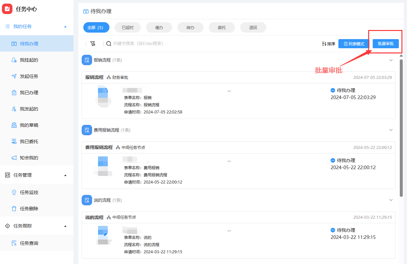Image resolution: width=407 pixels, height=264 pixels.
Task: Click the 说的流程 group icon
Action: tap(87, 200)
